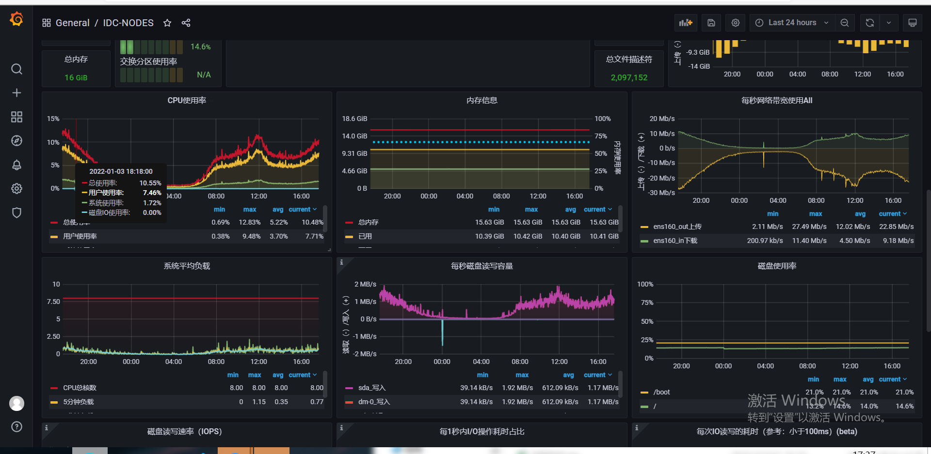Sort network legend by min column
This screenshot has width=931, height=454.
point(773,214)
